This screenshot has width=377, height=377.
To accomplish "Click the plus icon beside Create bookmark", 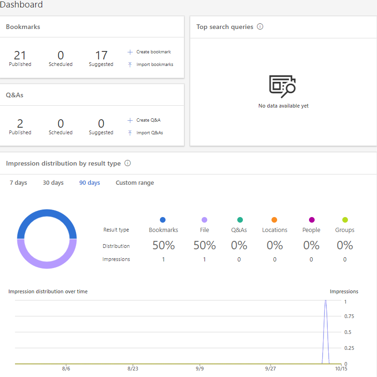I will pyautogui.click(x=130, y=52).
